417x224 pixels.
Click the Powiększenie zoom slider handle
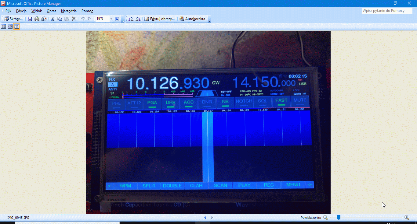coord(339,217)
